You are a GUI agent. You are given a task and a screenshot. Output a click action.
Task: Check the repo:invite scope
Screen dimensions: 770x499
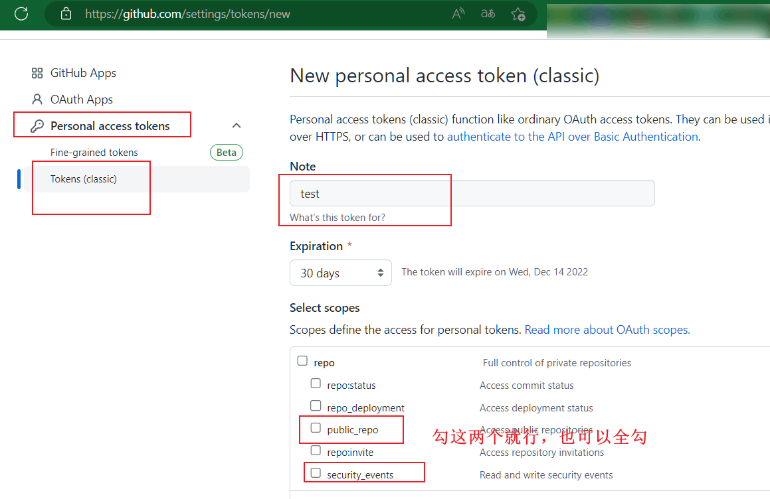point(316,451)
